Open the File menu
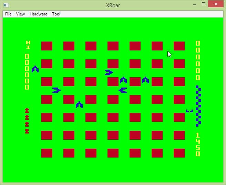The height and width of the screenshot is (185, 226). 8,14
